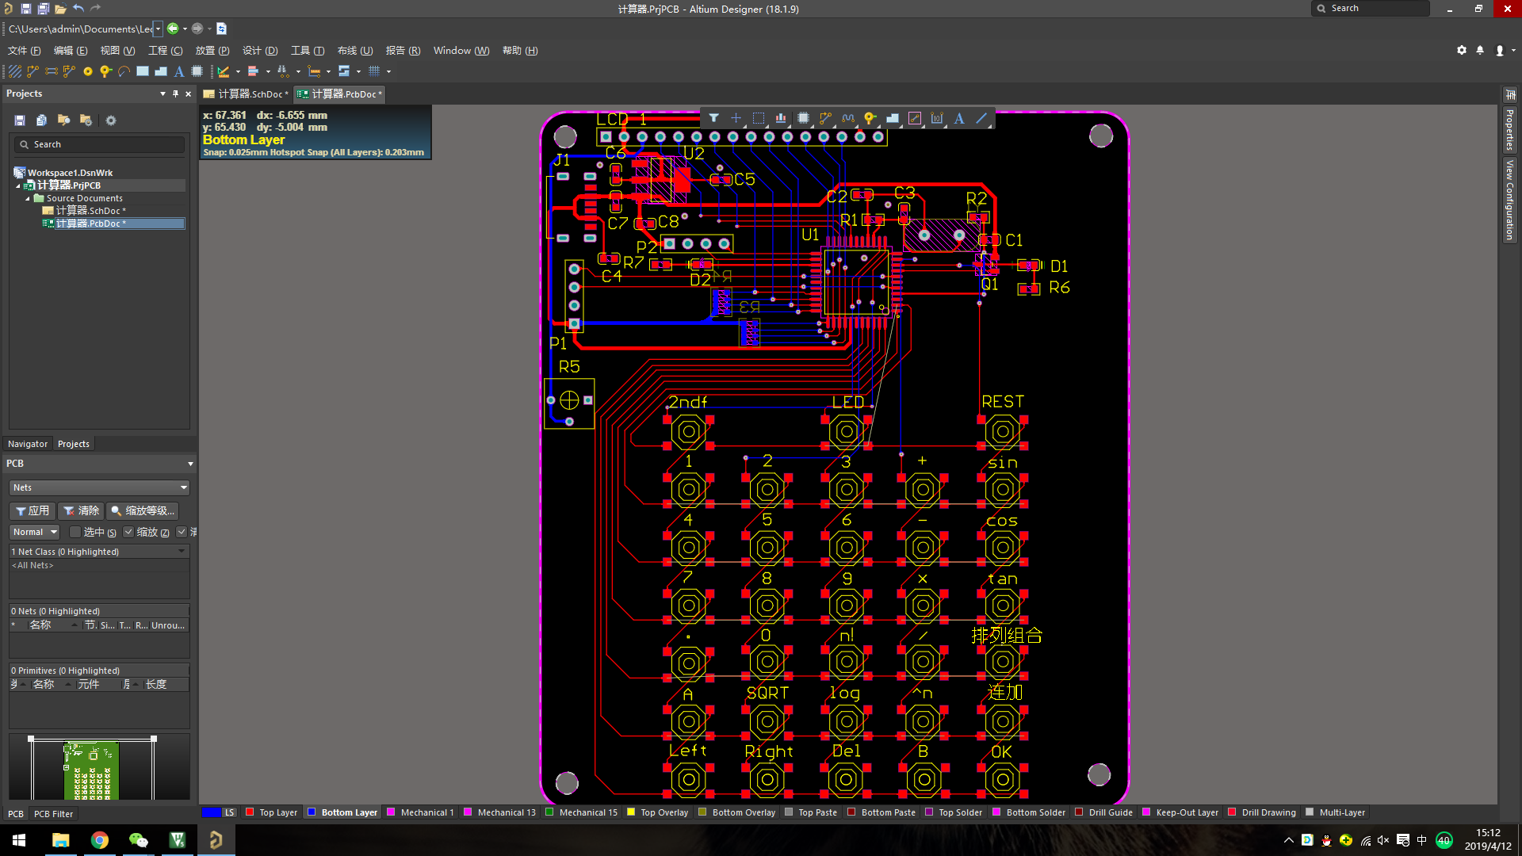
Task: Open the Nets mode dropdown in PCB panel
Action: click(x=99, y=487)
